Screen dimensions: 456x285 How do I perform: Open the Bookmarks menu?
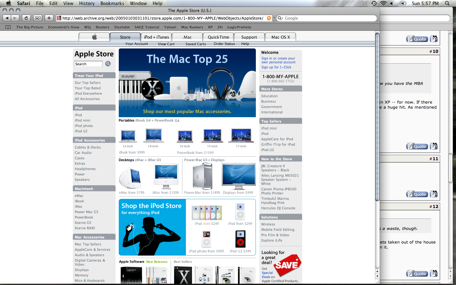(112, 3)
